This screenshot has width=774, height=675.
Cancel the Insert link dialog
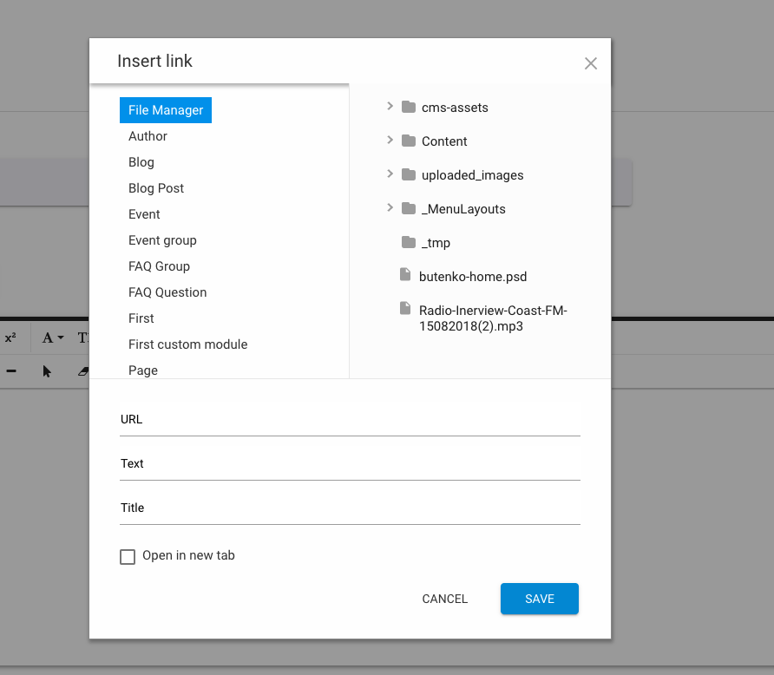pyautogui.click(x=444, y=599)
